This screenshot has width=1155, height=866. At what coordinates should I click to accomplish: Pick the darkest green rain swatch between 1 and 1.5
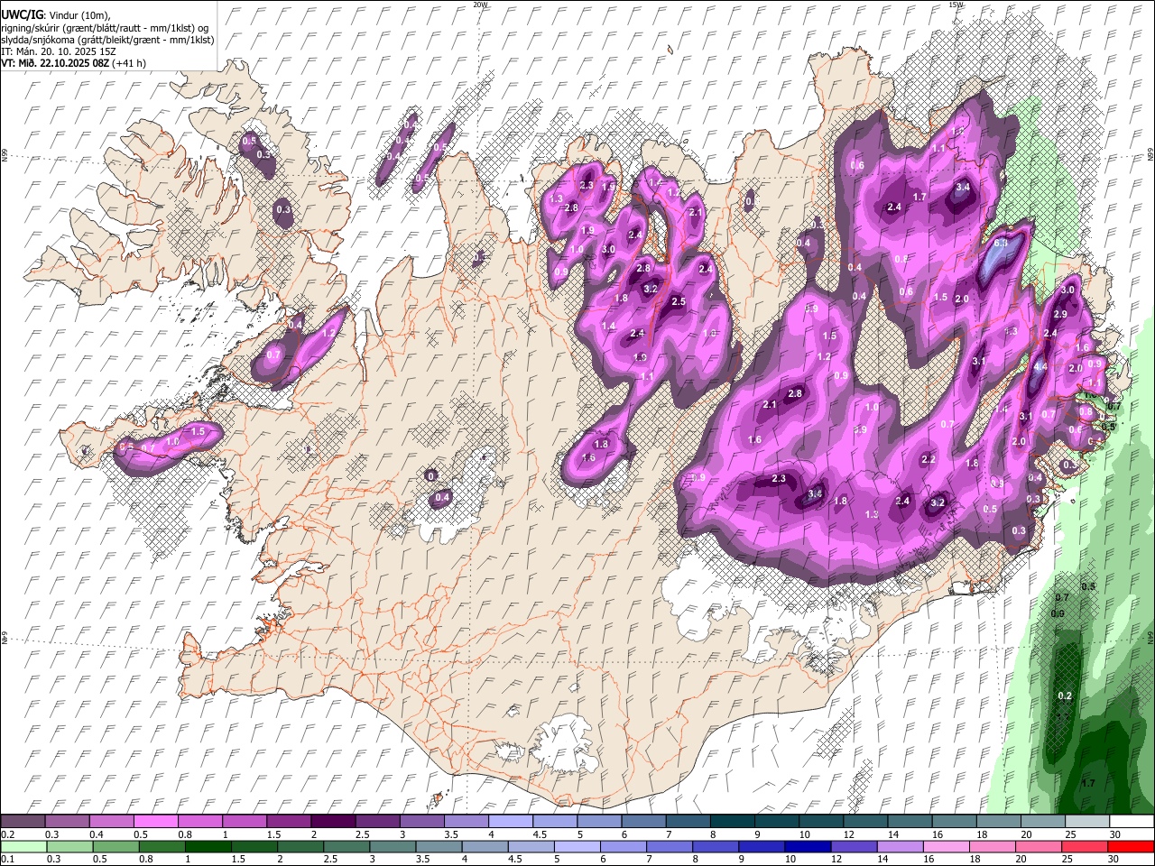pos(208,846)
